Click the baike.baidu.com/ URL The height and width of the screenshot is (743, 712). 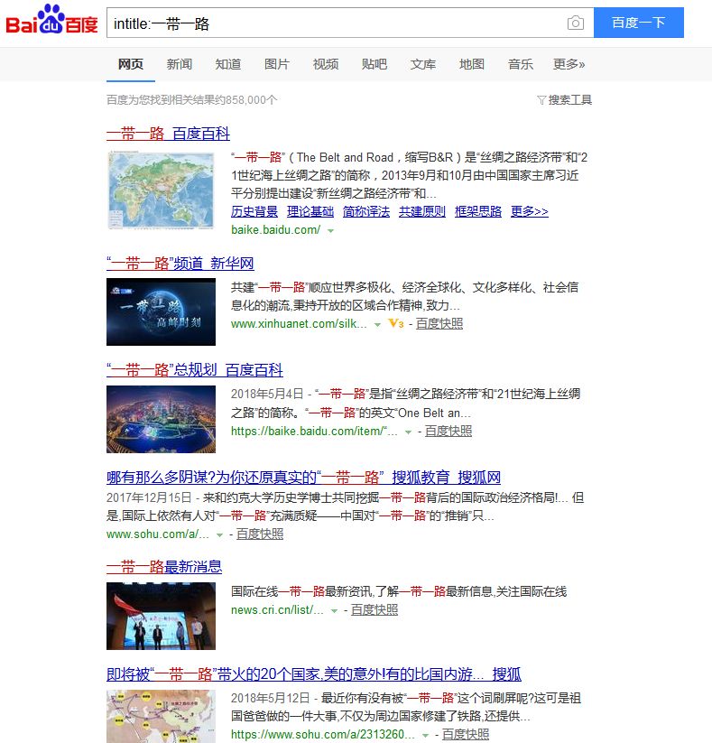coord(276,230)
